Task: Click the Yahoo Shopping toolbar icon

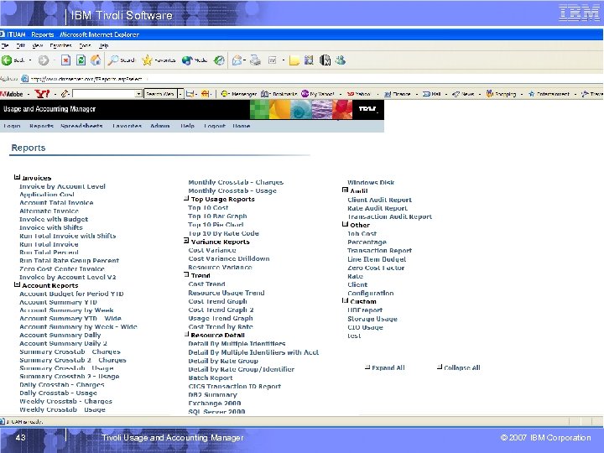Action: tap(490, 94)
